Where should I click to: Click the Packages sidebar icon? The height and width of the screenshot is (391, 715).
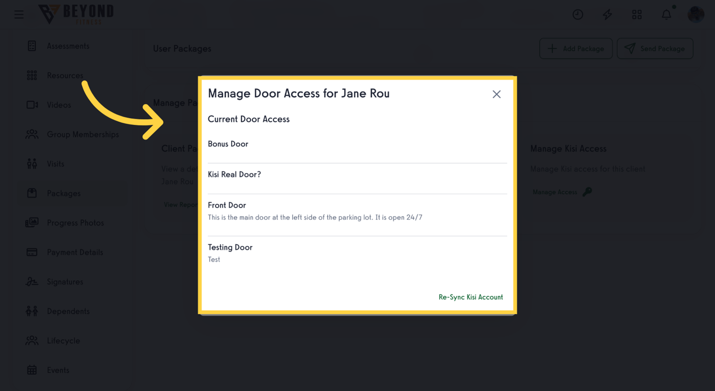pos(32,193)
